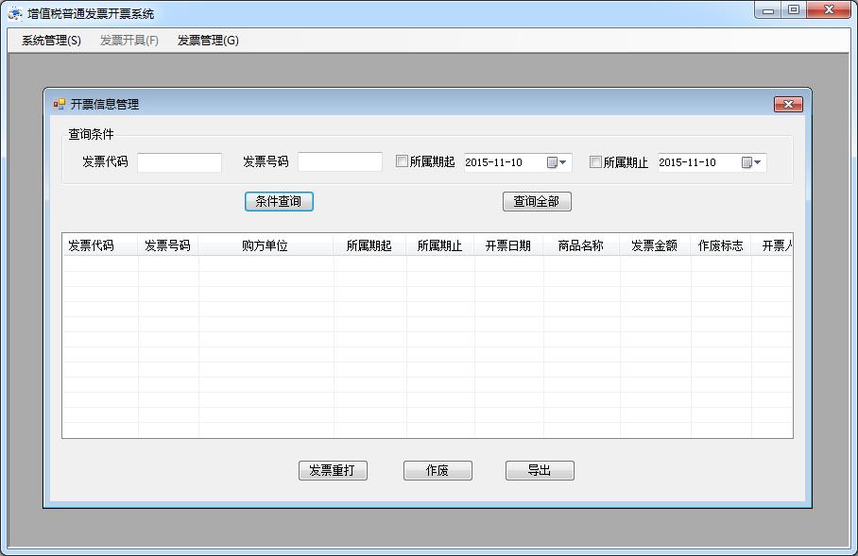Click the 条件查询 button
Viewport: 858px width, 556px height.
tap(279, 201)
